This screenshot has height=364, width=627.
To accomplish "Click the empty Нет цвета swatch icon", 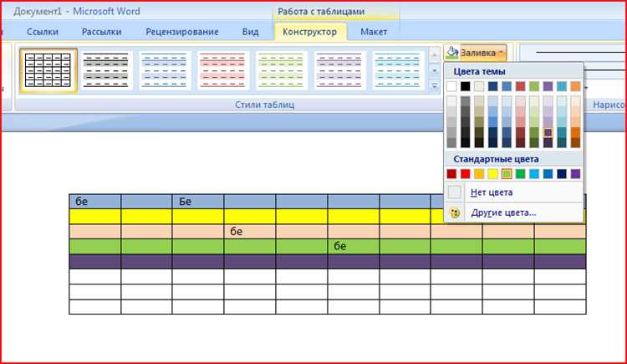I will click(x=455, y=192).
